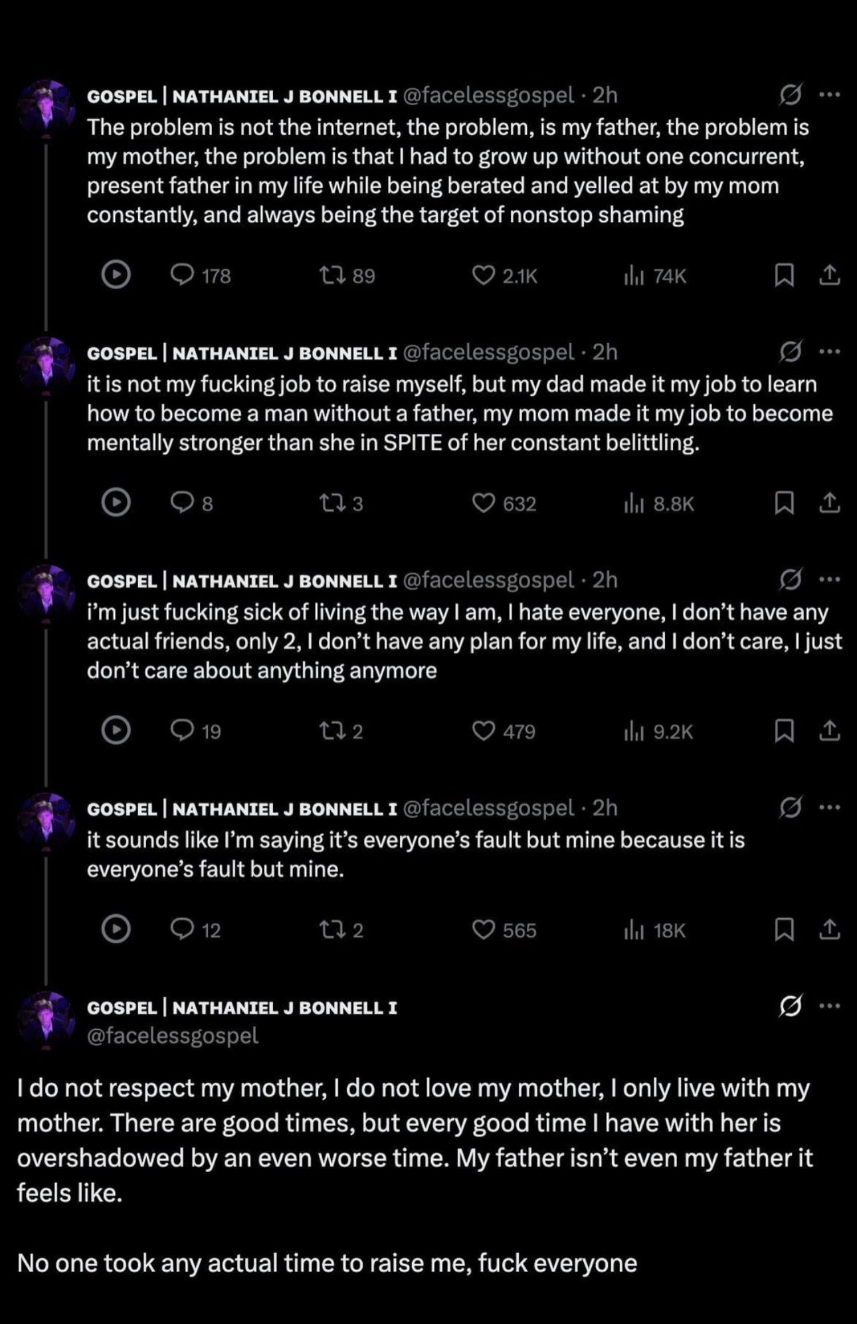Open more options on the first tweet
This screenshot has width=857, height=1324.
click(829, 95)
